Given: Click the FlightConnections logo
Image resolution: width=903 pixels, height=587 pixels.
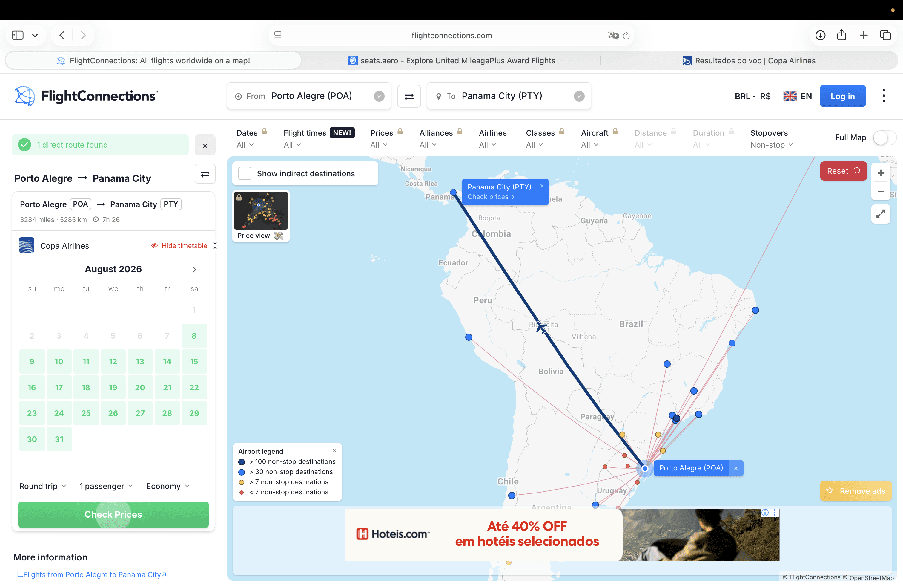Looking at the screenshot, I should (86, 96).
